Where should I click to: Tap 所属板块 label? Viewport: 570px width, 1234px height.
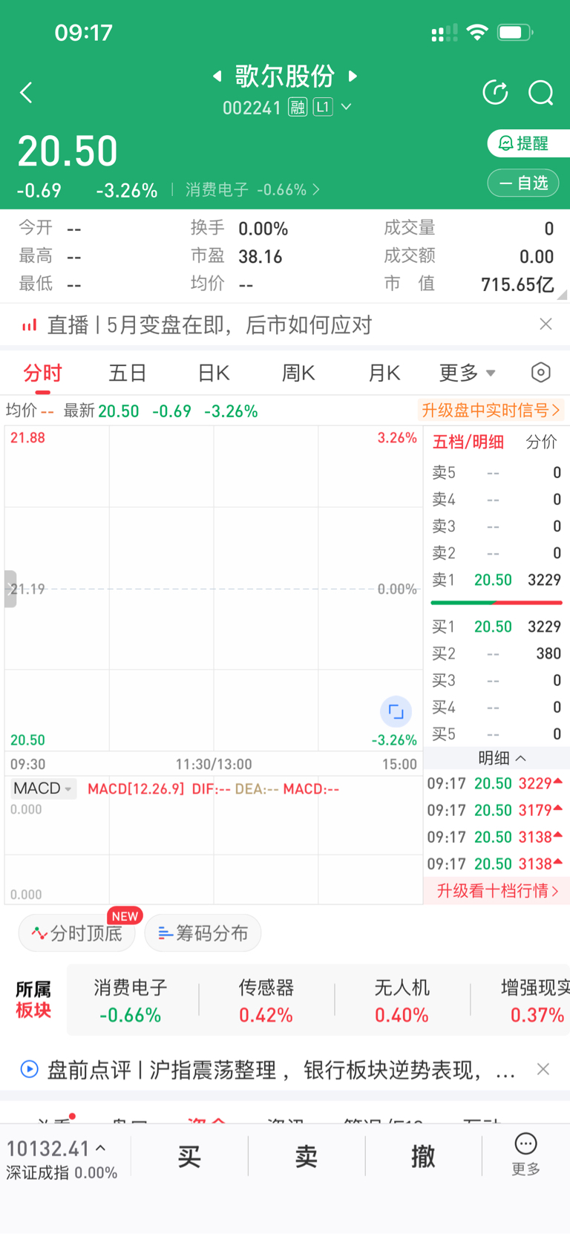33,1000
